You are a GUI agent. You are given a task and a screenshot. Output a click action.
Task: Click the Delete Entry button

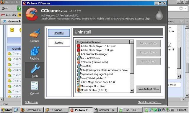(x=148, y=62)
